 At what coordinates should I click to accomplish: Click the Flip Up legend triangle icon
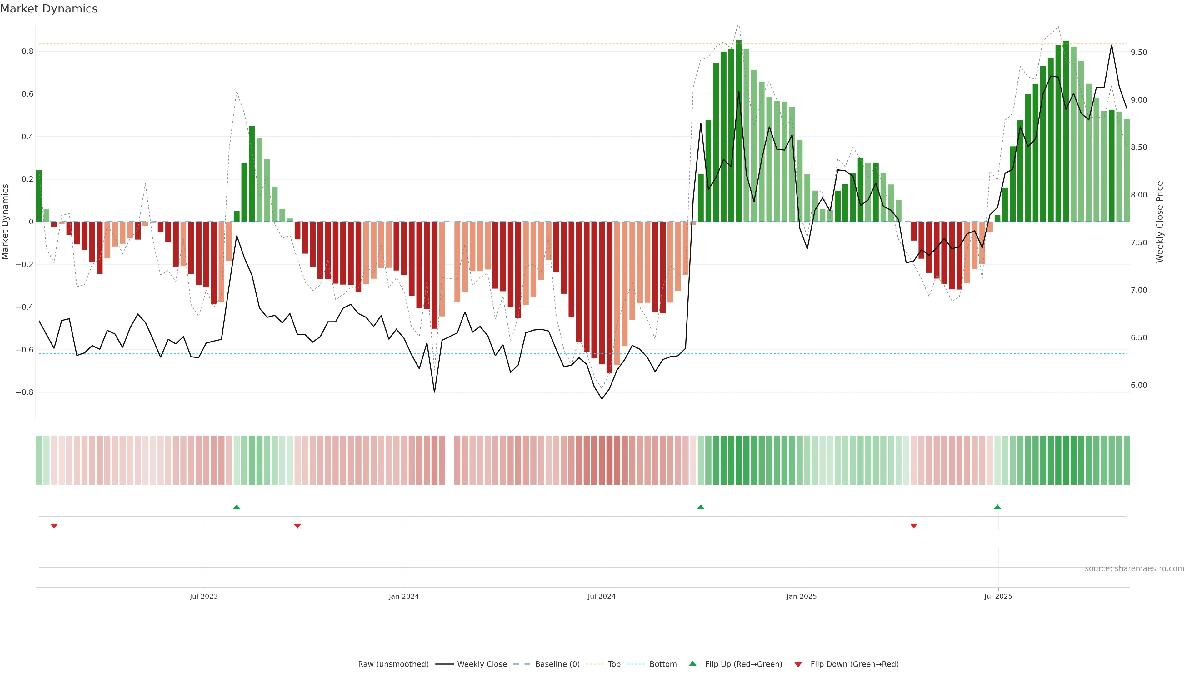(x=693, y=663)
